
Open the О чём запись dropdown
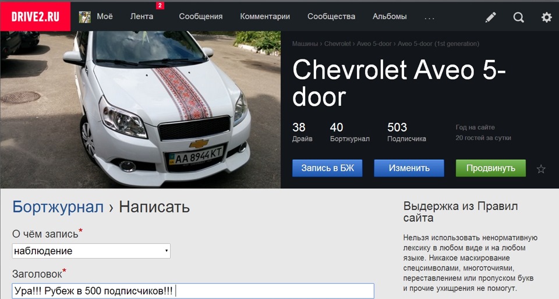[91, 251]
